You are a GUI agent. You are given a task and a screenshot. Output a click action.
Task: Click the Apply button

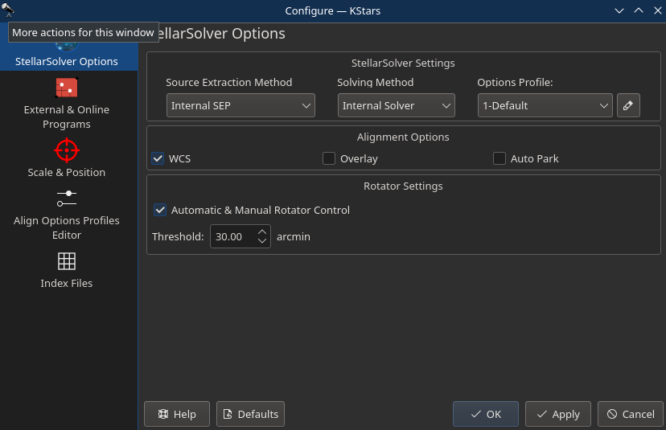(558, 414)
